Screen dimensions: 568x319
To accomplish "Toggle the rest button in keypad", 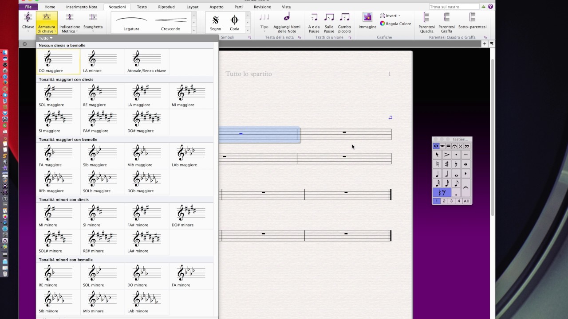I will (442, 193).
